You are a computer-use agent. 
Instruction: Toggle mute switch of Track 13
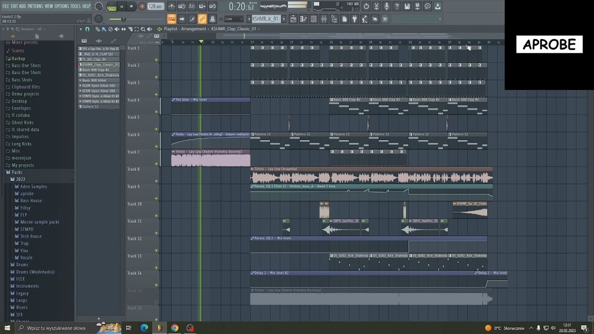(x=157, y=268)
